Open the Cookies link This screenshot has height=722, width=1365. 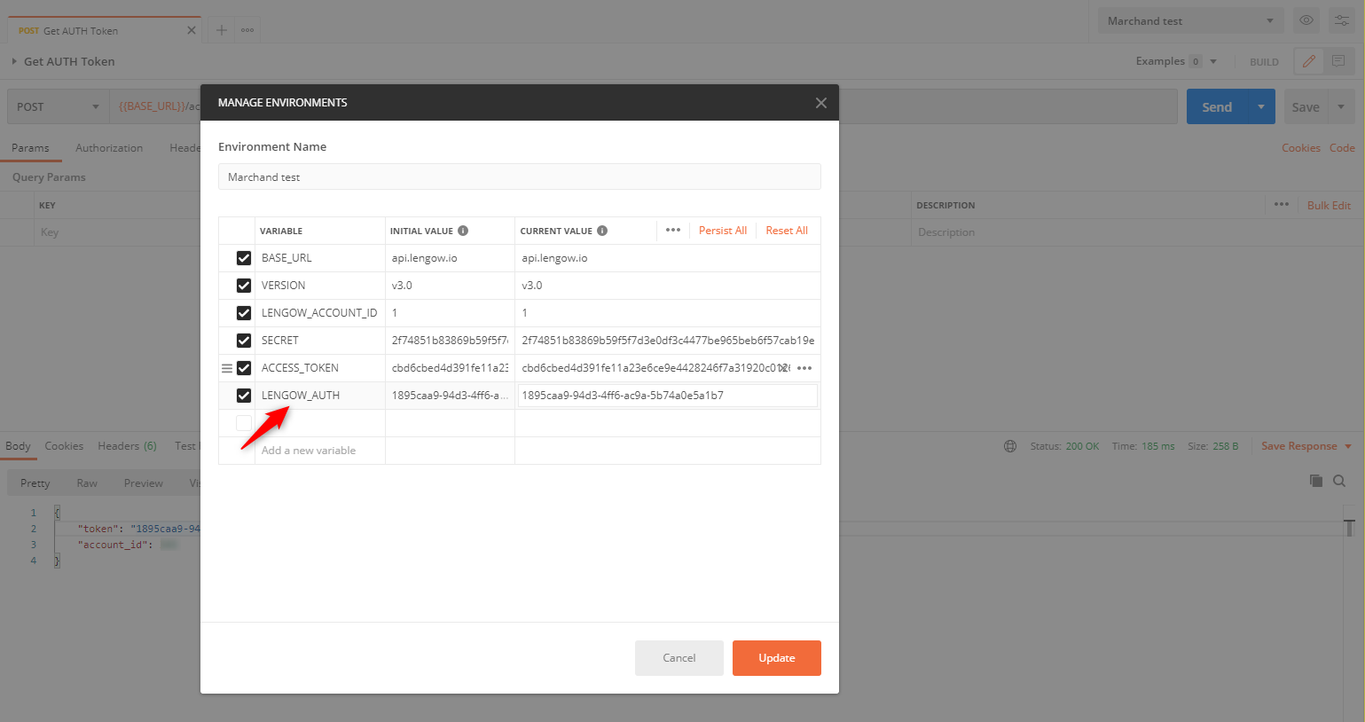(x=1300, y=148)
